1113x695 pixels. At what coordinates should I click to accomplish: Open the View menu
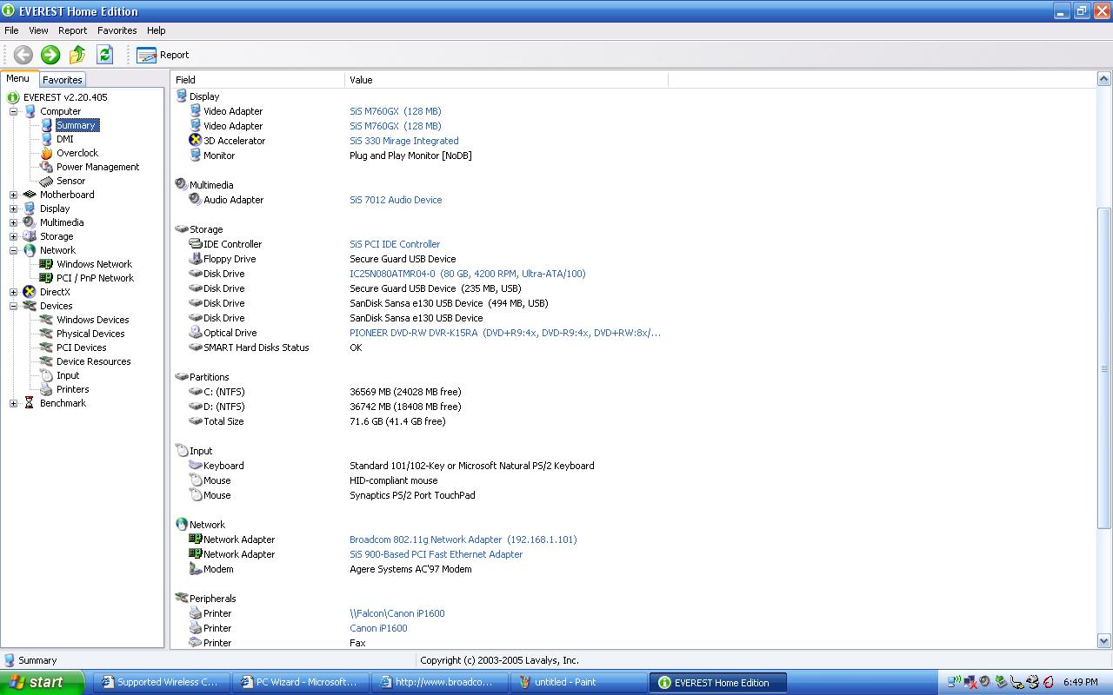tap(38, 30)
